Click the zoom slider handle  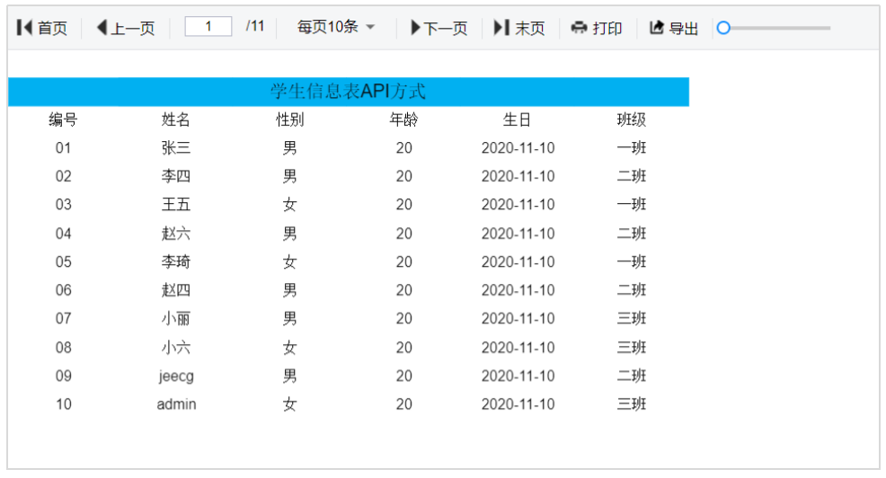pyautogui.click(x=723, y=28)
